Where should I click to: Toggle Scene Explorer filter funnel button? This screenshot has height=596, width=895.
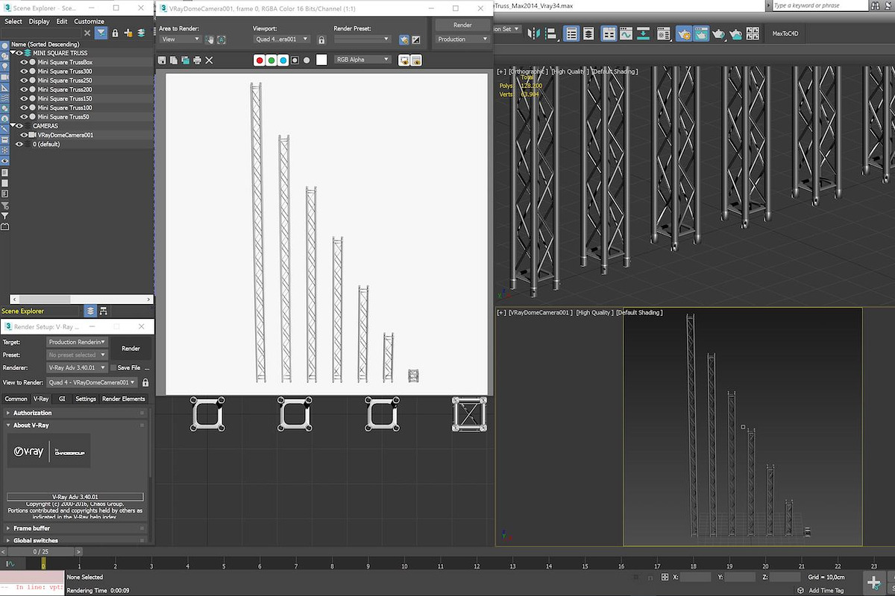tap(101, 33)
